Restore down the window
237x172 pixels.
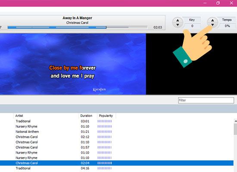pos(218,3)
